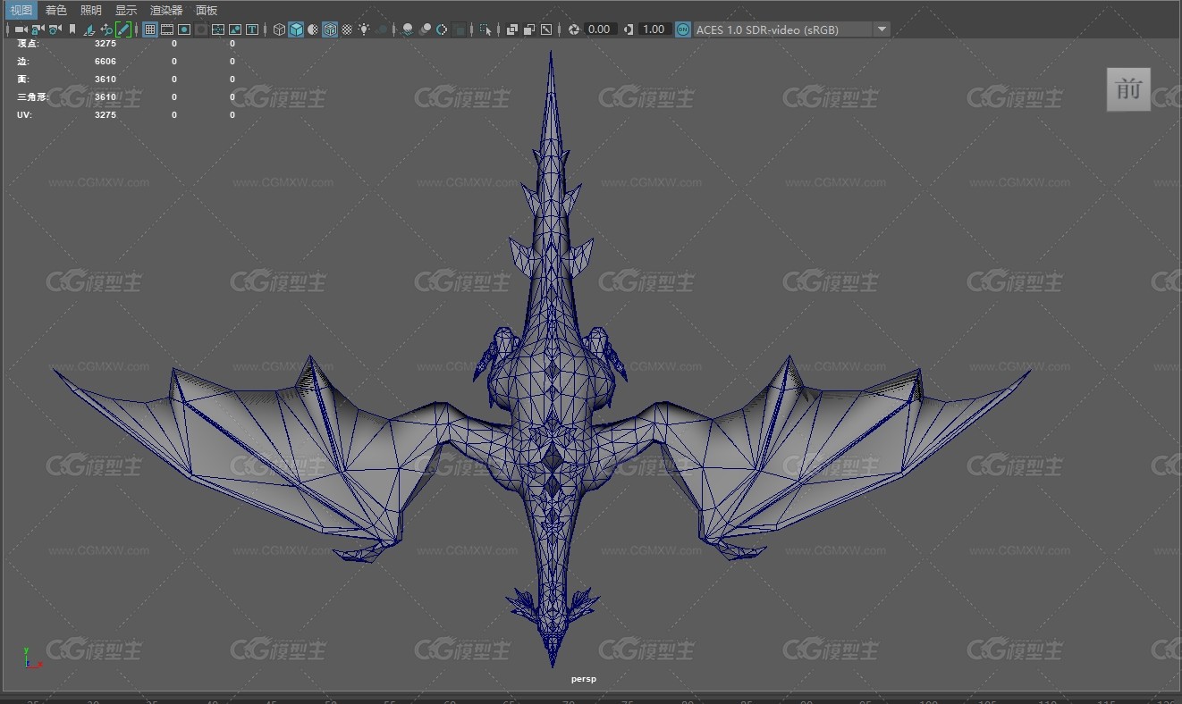Activate the Grease Pencil tool icon
The width and height of the screenshot is (1182, 704).
(x=123, y=29)
